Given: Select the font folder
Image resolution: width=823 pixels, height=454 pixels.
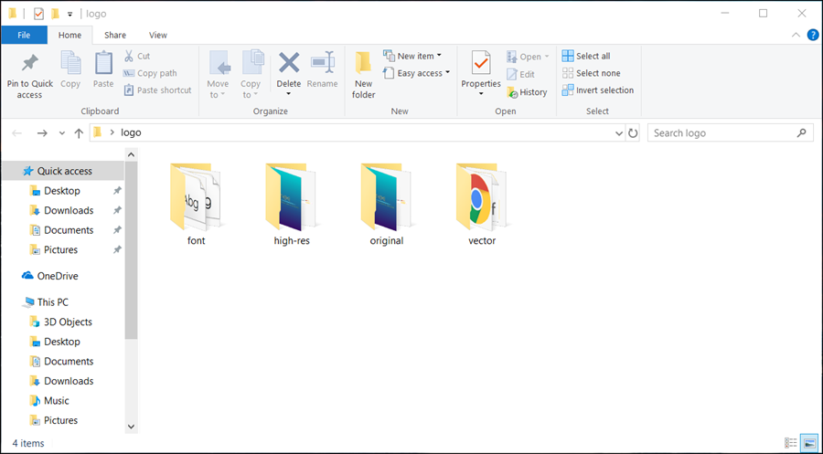Looking at the screenshot, I should [x=197, y=205].
